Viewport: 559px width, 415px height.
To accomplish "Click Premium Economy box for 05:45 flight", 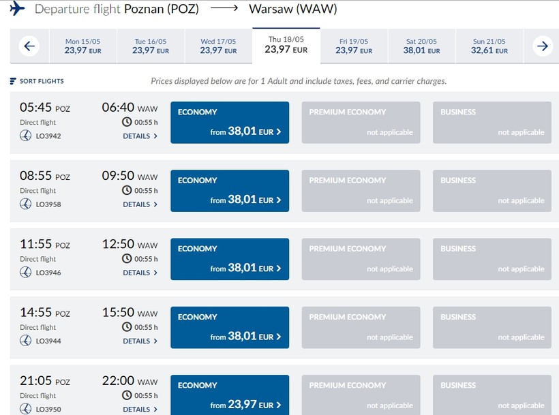I will click(361, 123).
